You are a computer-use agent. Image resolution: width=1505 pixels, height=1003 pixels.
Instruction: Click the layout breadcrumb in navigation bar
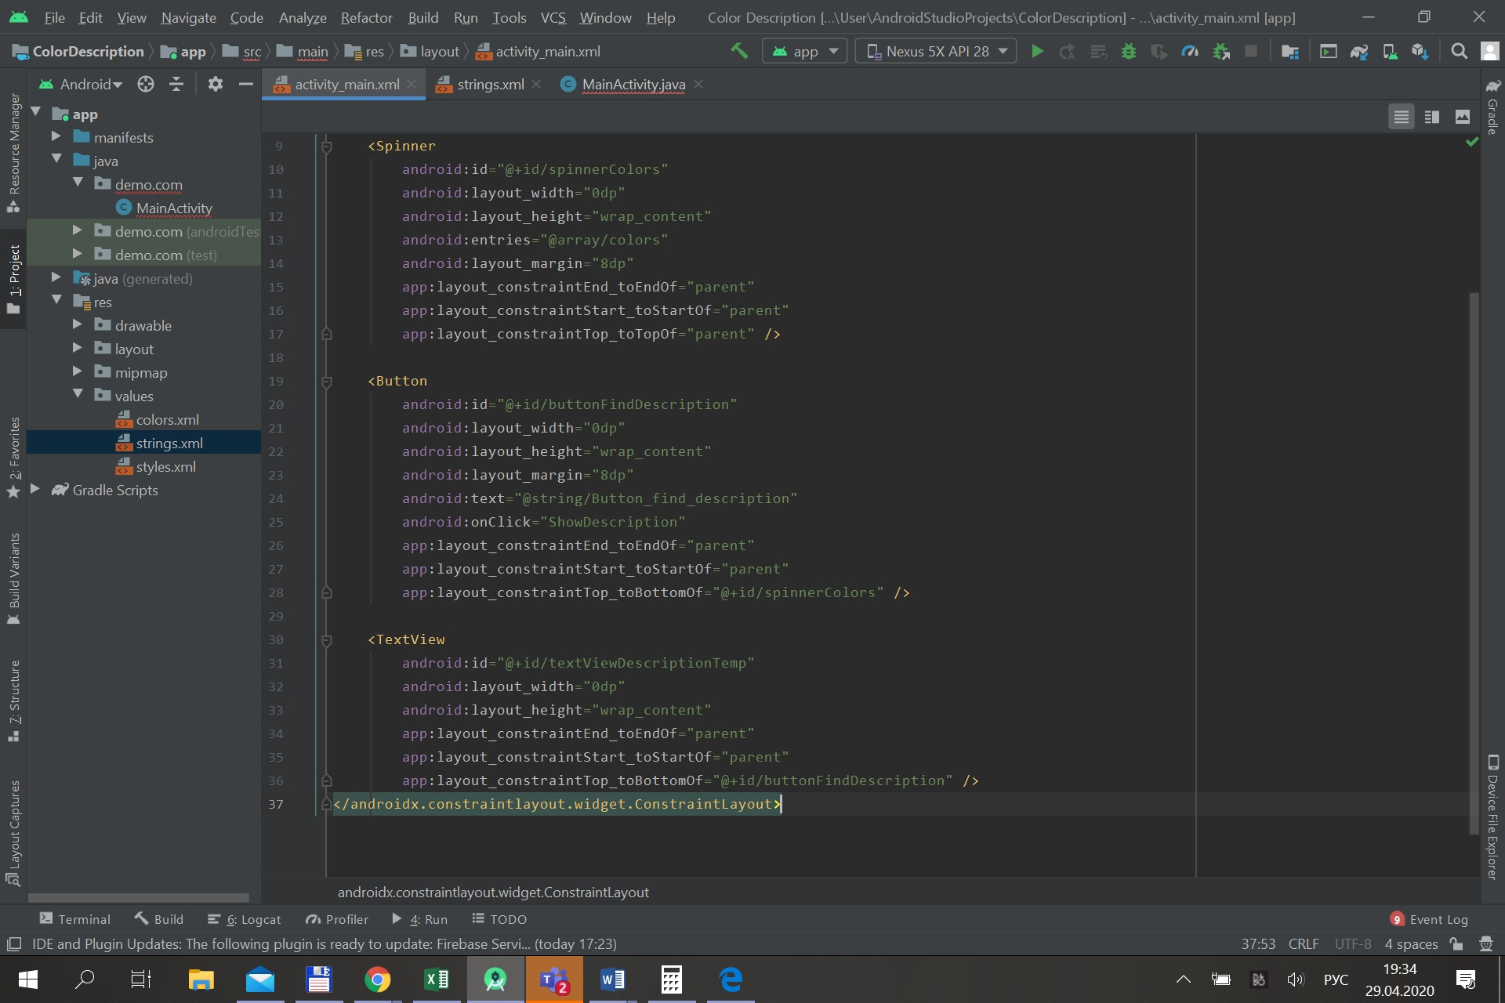pyautogui.click(x=430, y=51)
